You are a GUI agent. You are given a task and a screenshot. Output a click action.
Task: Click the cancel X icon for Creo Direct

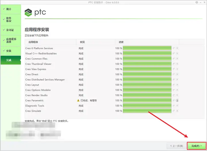coord(177,74)
